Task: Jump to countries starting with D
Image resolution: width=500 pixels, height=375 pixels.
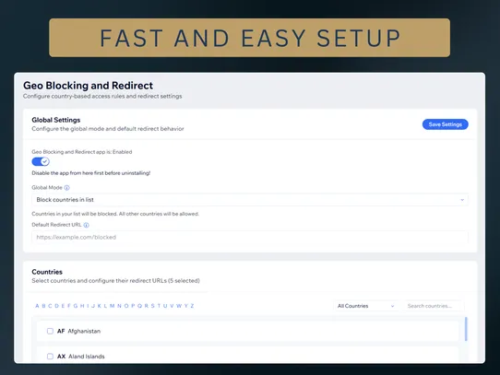Action: click(x=57, y=306)
